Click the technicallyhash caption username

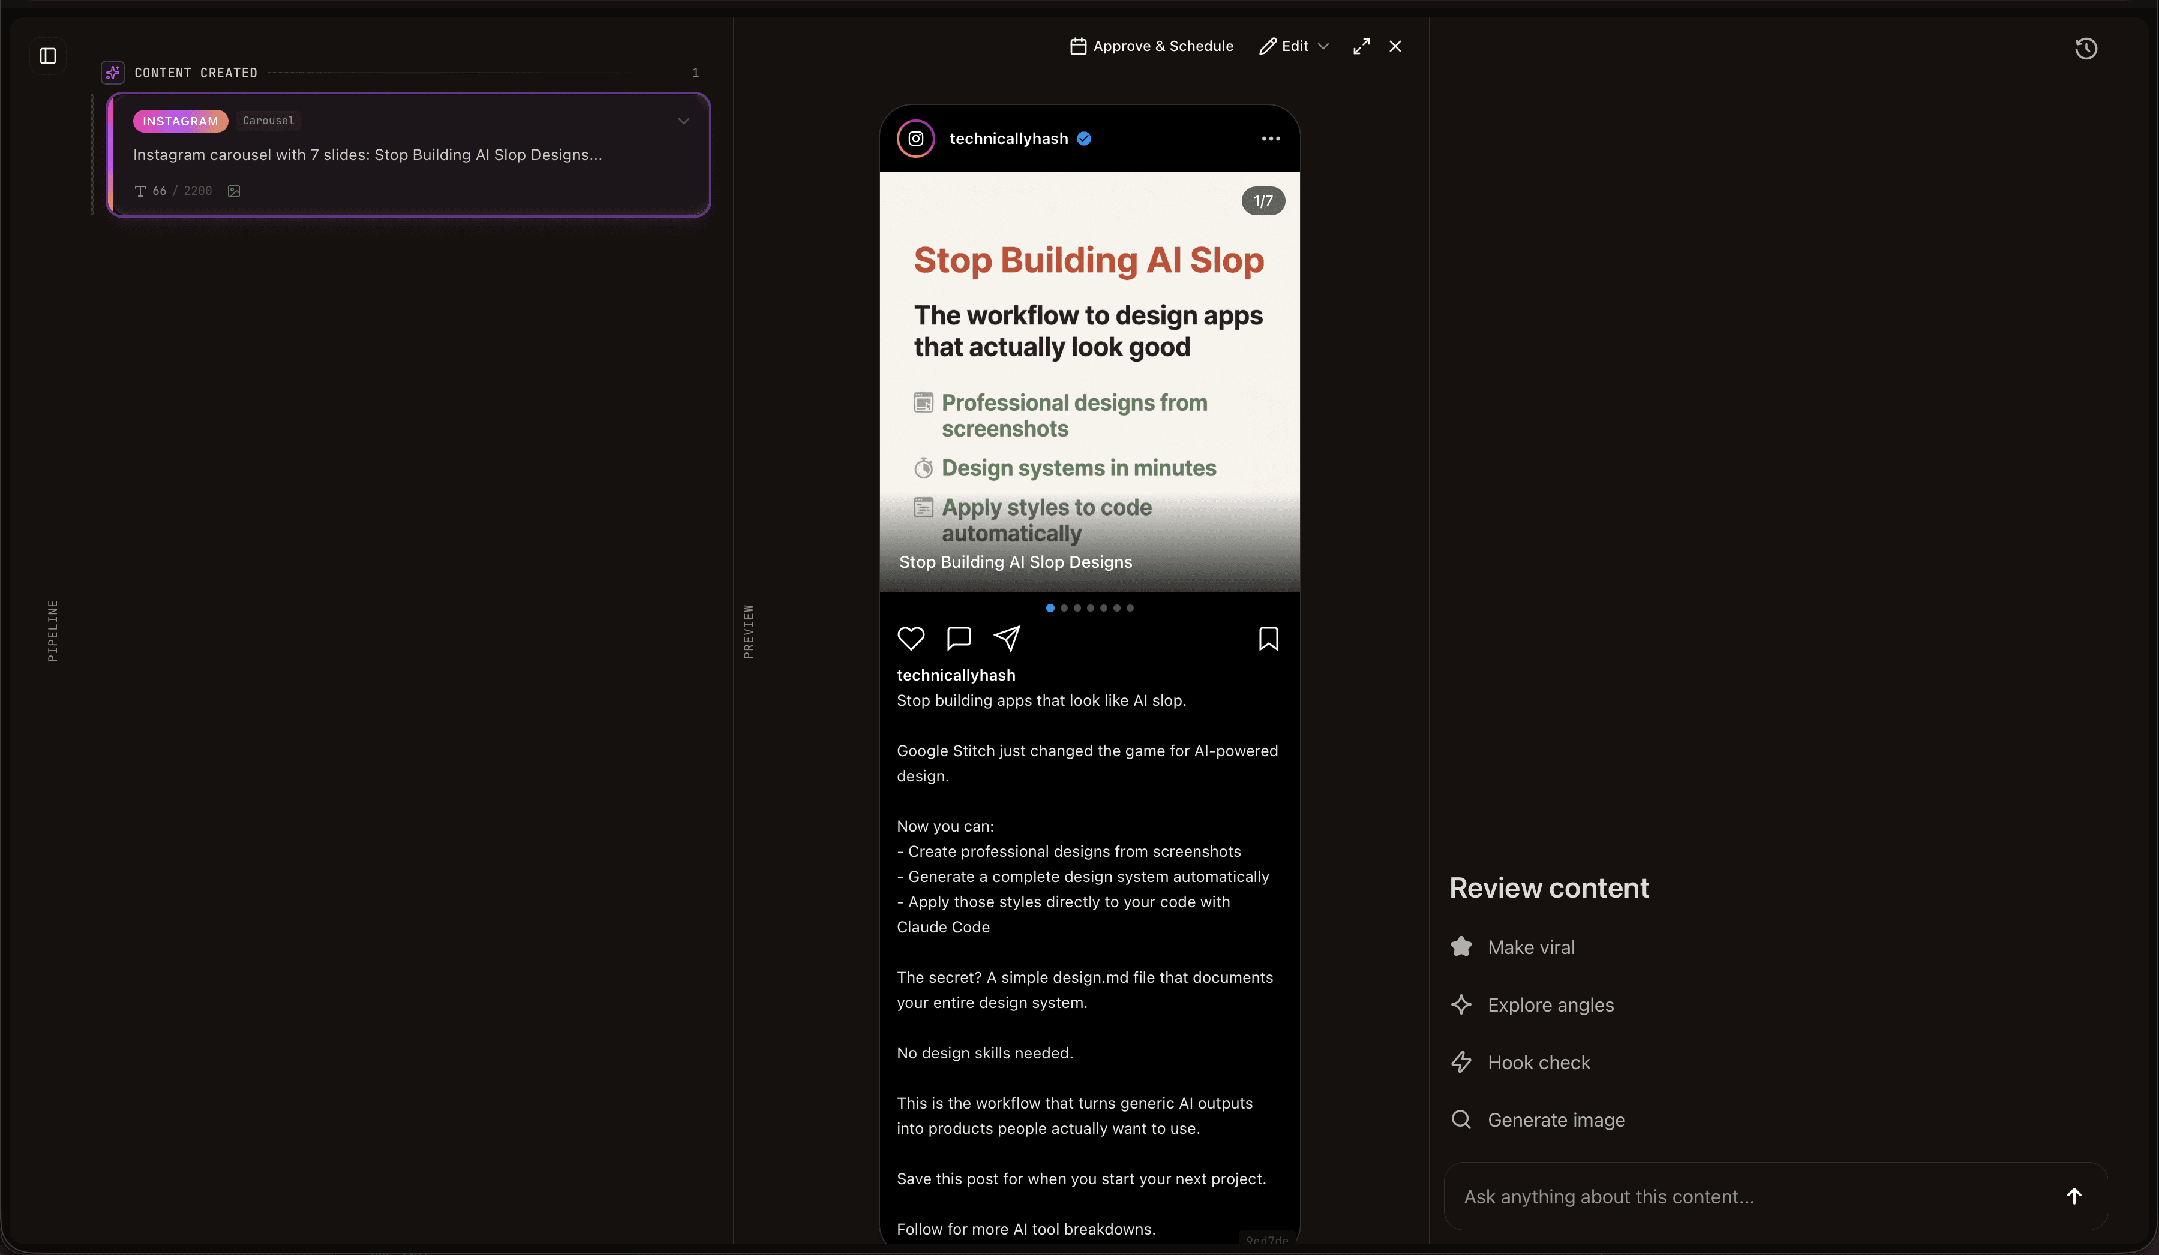point(956,675)
